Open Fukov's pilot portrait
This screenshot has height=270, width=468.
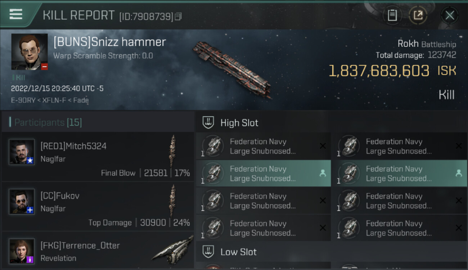[x=22, y=201]
